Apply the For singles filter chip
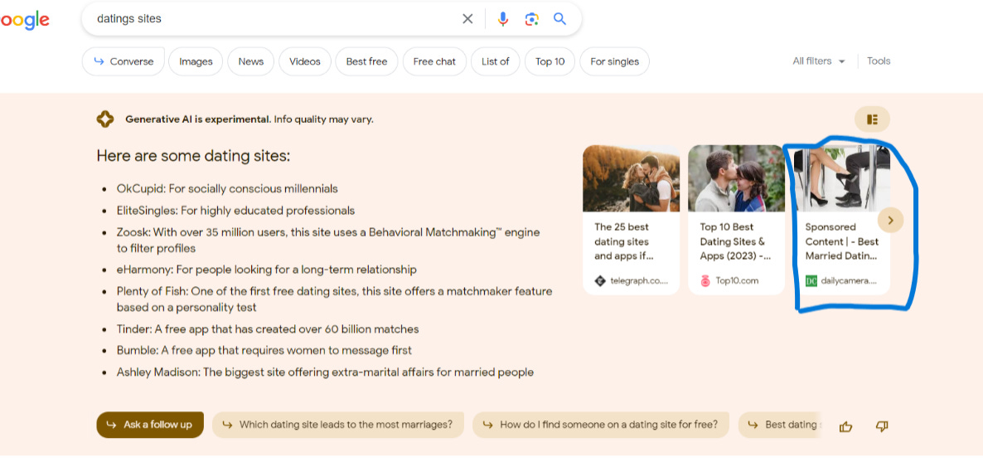The width and height of the screenshot is (983, 472). 614,61
